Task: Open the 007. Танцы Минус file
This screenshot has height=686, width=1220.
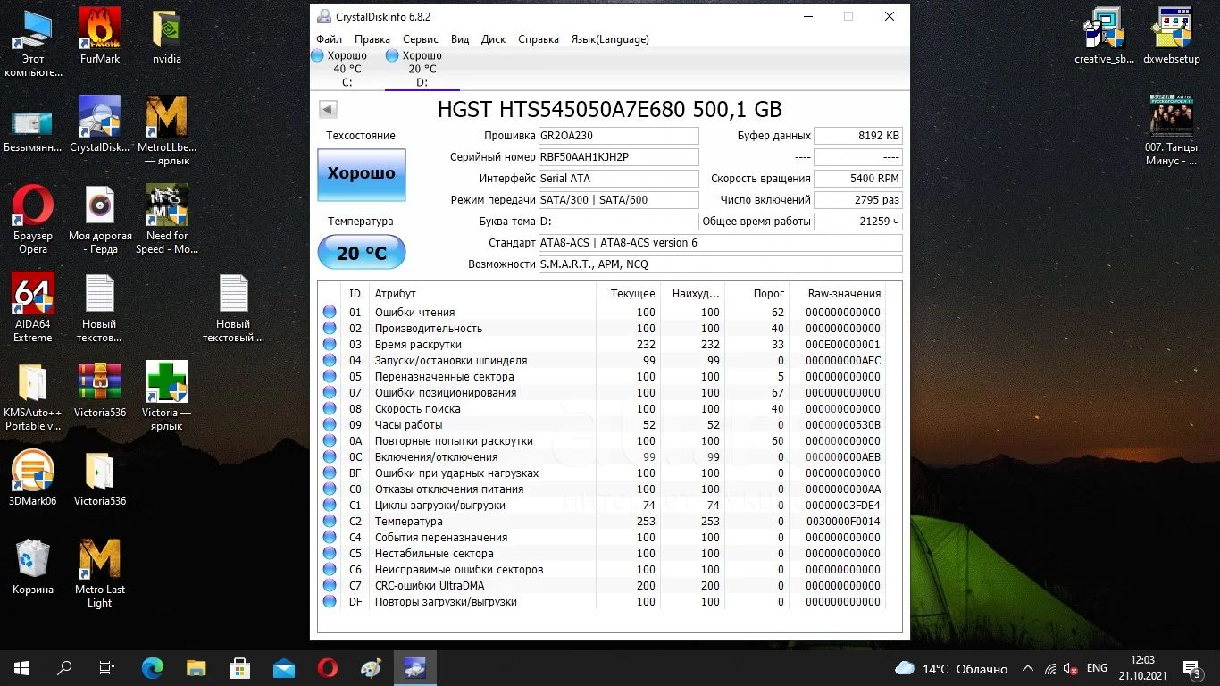Action: 1172,131
